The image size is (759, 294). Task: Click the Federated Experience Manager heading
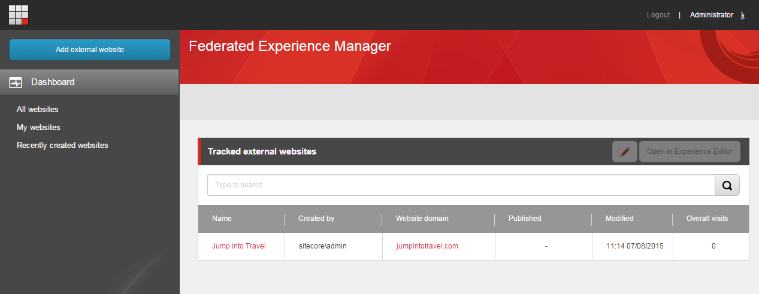pyautogui.click(x=290, y=46)
